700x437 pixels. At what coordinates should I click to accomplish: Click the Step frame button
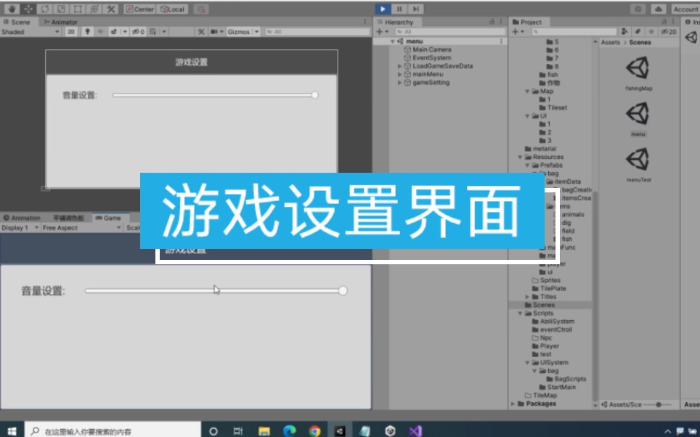415,9
